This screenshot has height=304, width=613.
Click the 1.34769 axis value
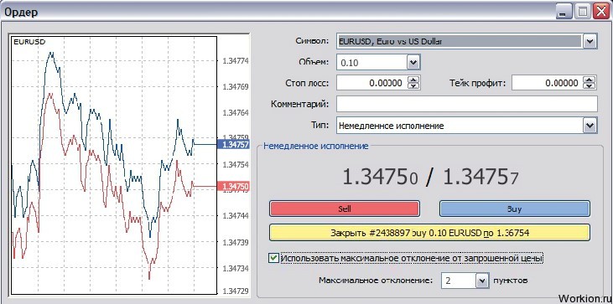236,86
